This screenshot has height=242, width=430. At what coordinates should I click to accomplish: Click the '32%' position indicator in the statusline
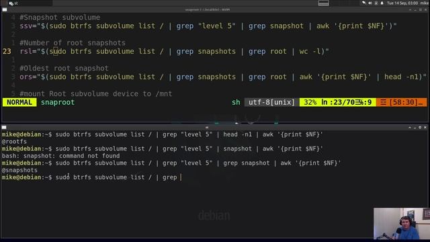coord(310,102)
